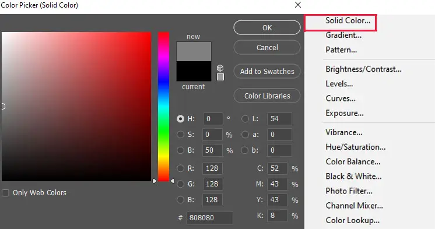Click the hue slider's left arrow handle
This screenshot has height=229, width=435.
[155, 181]
